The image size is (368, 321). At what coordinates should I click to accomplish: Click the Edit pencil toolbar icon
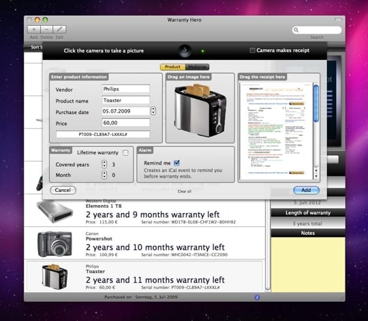point(59,29)
